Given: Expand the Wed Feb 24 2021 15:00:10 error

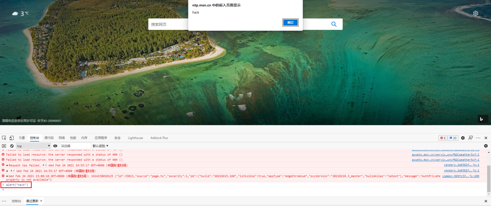Looking at the screenshot, I should coord(7,176).
